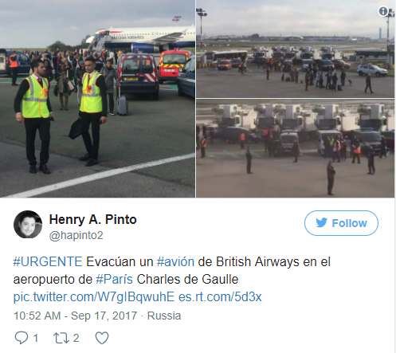Open the #URGENTE hashtag
Image resolution: width=396 pixels, height=353 pixels.
point(48,262)
